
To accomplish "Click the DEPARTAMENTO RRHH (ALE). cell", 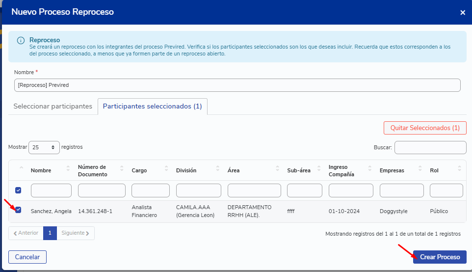I will click(x=250, y=211).
